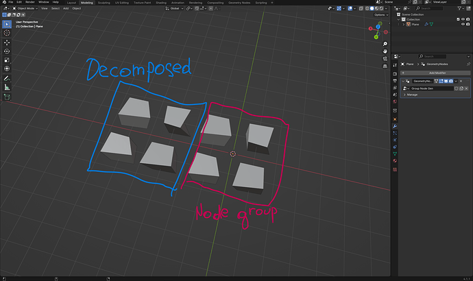This screenshot has height=281, width=473.
Task: Open the View Layer properties tab
Action: click(x=395, y=88)
